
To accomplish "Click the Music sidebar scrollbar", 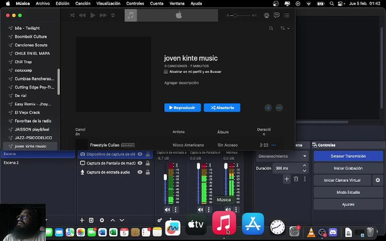I will [x=59, y=82].
